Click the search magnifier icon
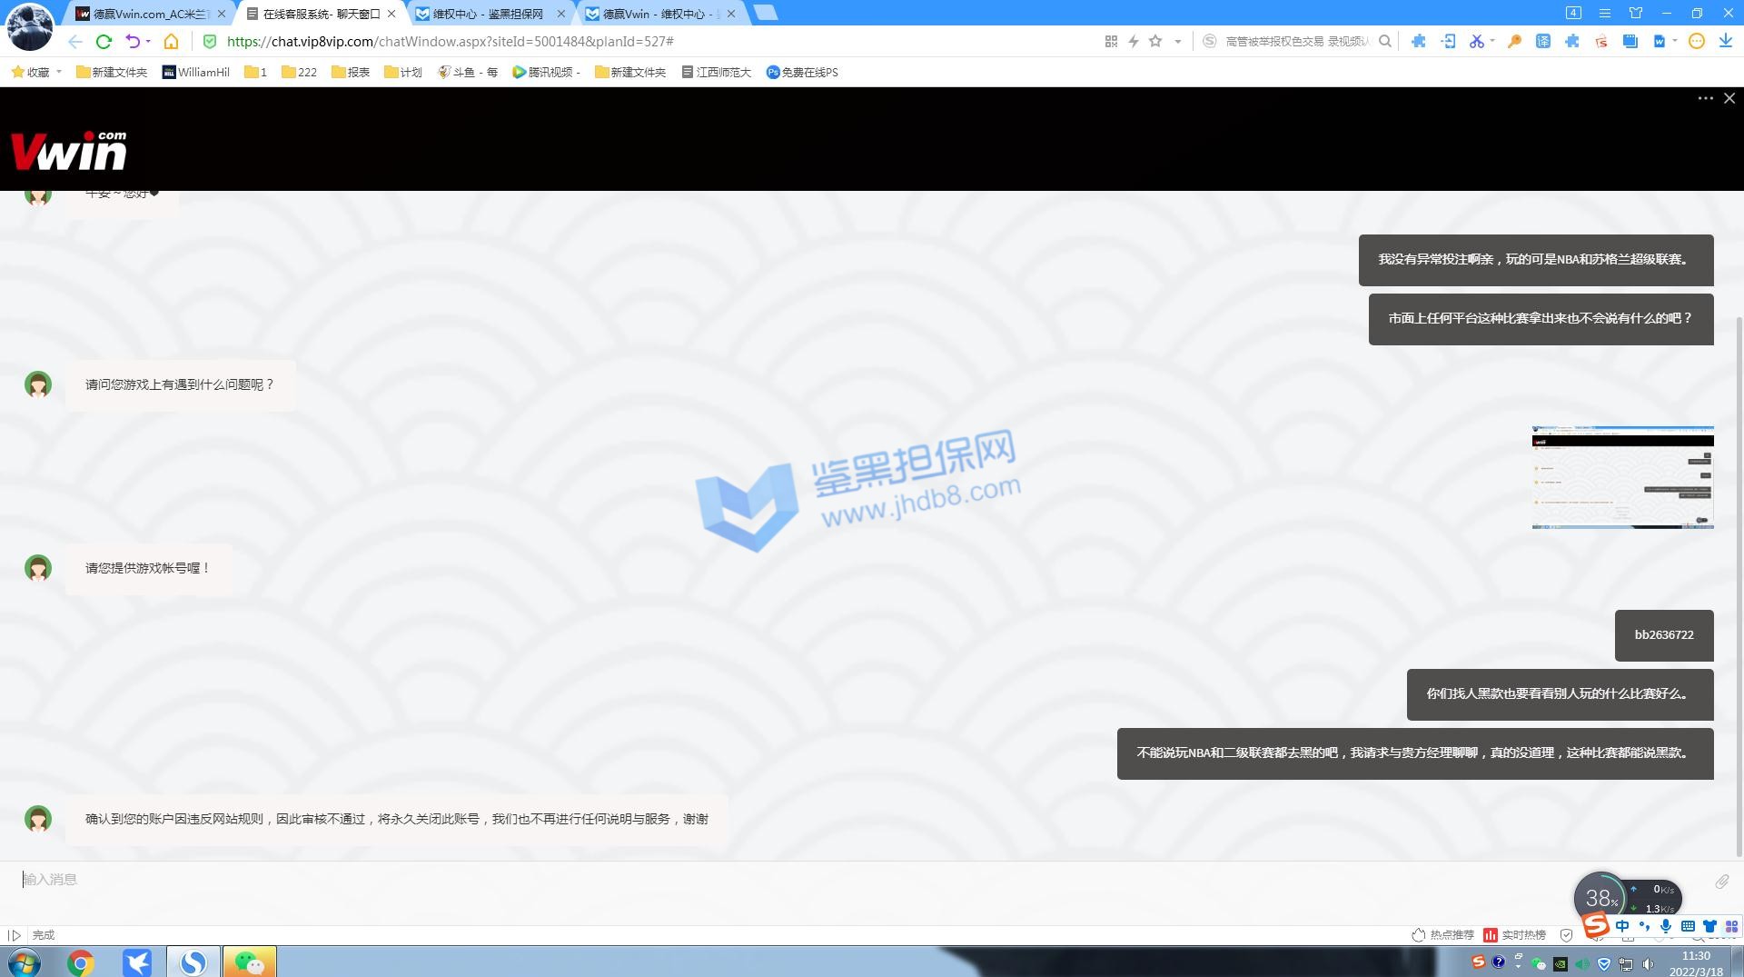This screenshot has height=977, width=1744. pos(1385,41)
